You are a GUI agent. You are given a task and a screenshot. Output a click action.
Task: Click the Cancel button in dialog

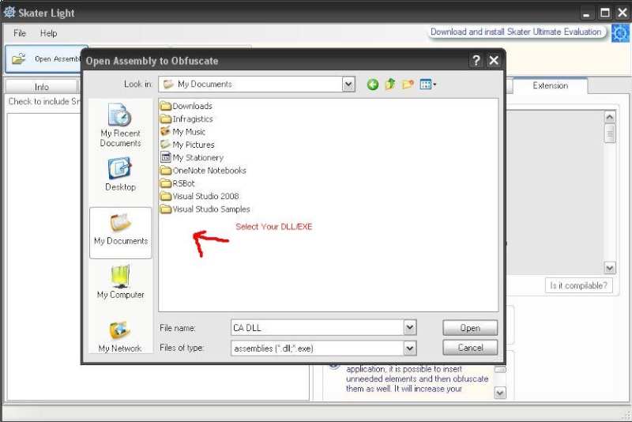click(470, 348)
